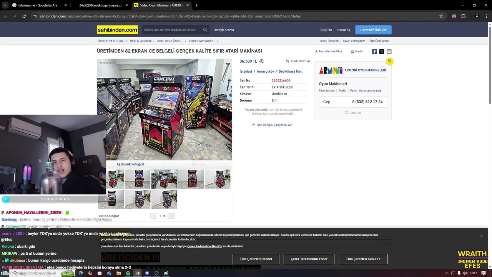Open Favori Aramalarım menu
Screen dimensions: 492x277
(x=354, y=41)
